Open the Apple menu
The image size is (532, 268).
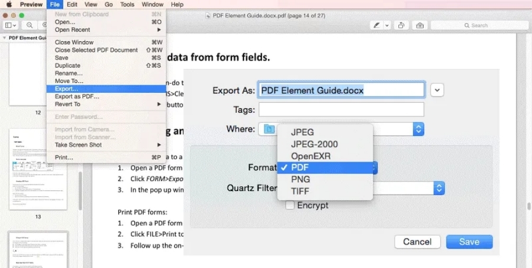pyautogui.click(x=9, y=4)
